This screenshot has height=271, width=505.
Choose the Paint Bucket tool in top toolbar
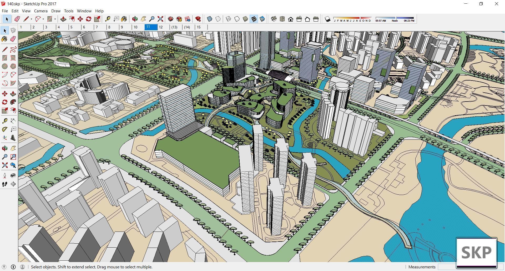pos(124,19)
